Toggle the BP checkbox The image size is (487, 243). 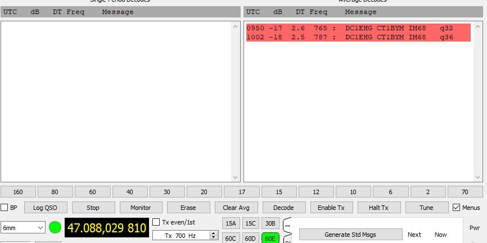(4, 208)
